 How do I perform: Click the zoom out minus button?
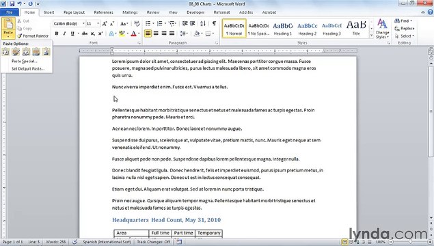391,242
